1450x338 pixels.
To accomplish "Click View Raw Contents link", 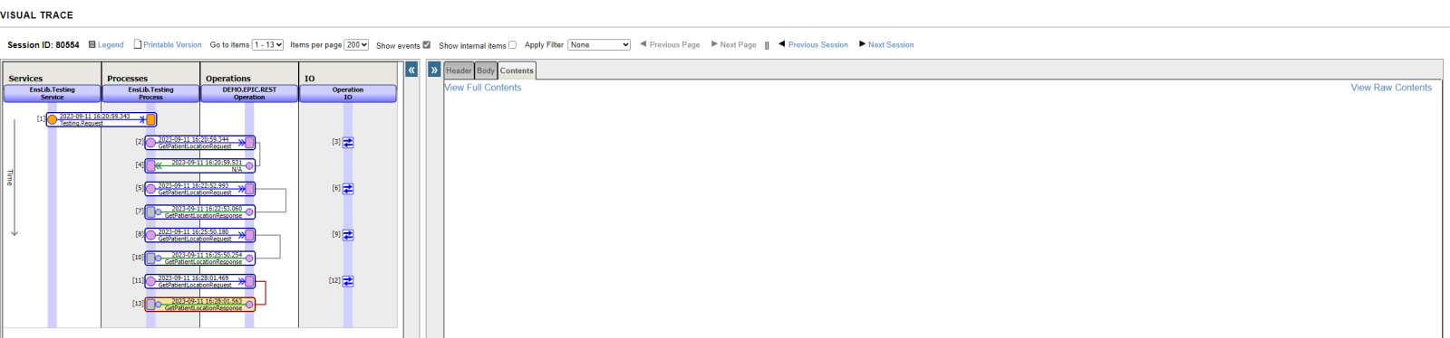I will pyautogui.click(x=1391, y=88).
